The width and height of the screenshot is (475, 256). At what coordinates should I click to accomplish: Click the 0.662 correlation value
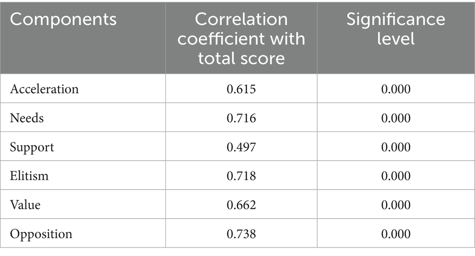pyautogui.click(x=241, y=205)
